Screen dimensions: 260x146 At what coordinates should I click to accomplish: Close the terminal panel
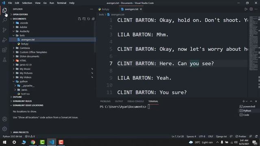tap(256, 101)
